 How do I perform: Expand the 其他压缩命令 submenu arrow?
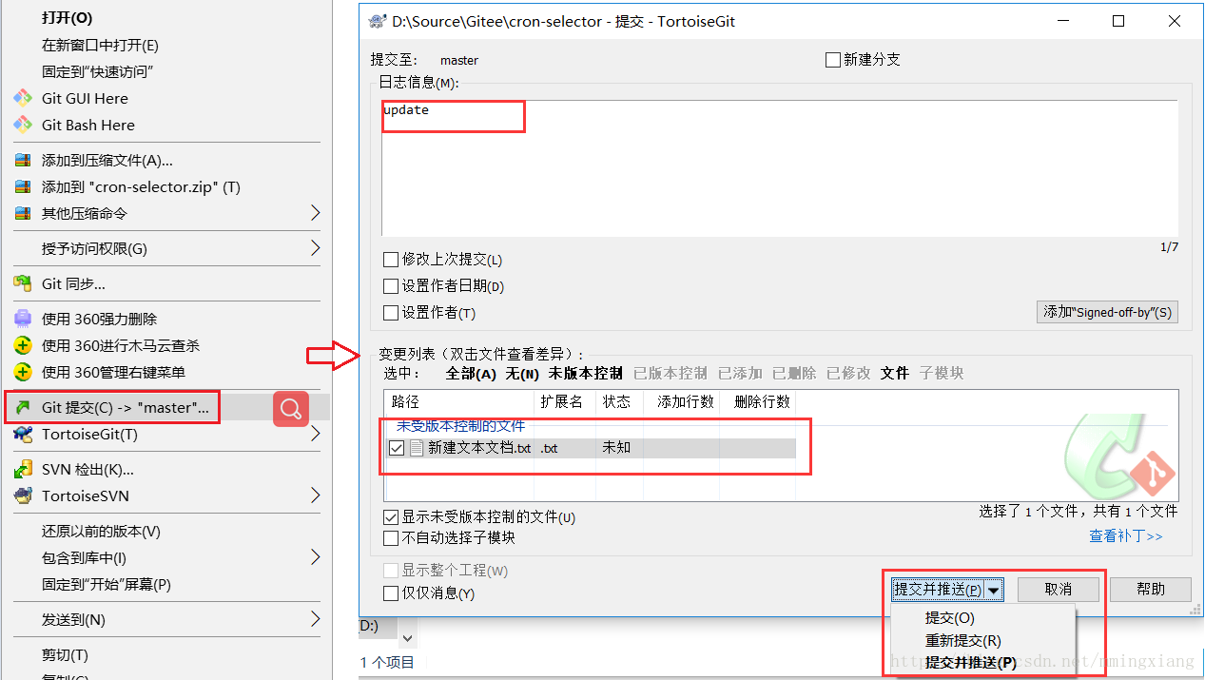(x=316, y=213)
